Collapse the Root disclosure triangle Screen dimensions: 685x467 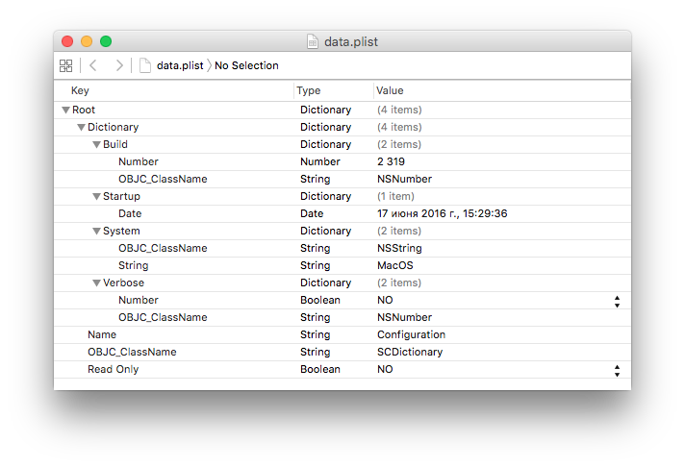pos(65,110)
